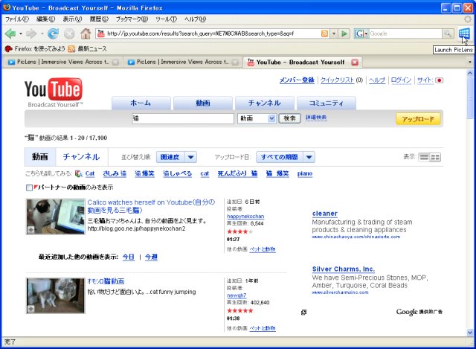
Task: Open the back history dropdown arrow
Action: 21,33
